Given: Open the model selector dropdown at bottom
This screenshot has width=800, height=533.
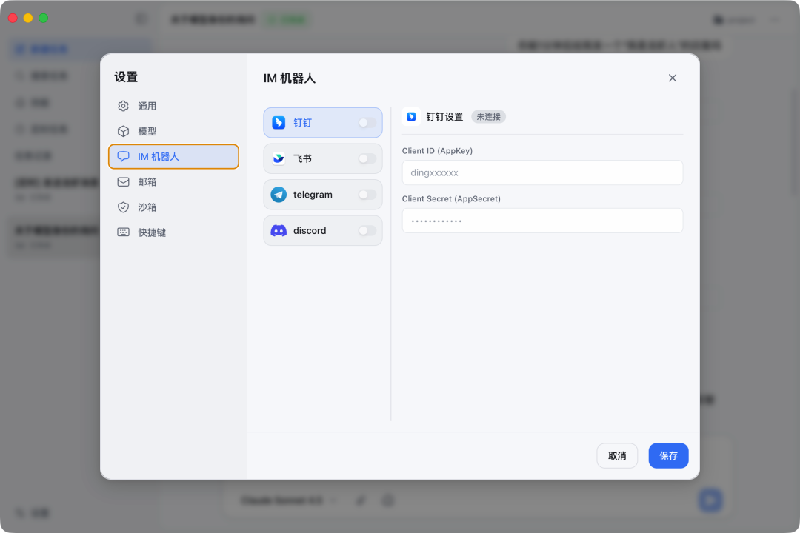Looking at the screenshot, I should click(285, 500).
